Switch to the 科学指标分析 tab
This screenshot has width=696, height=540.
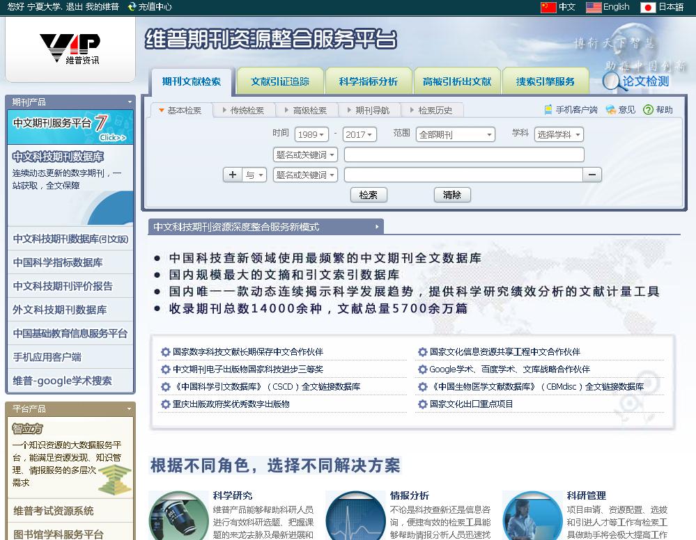click(x=369, y=81)
